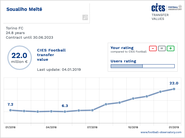Click the chart point above 04/2018
The height and width of the screenshot is (138, 185).
click(51, 111)
